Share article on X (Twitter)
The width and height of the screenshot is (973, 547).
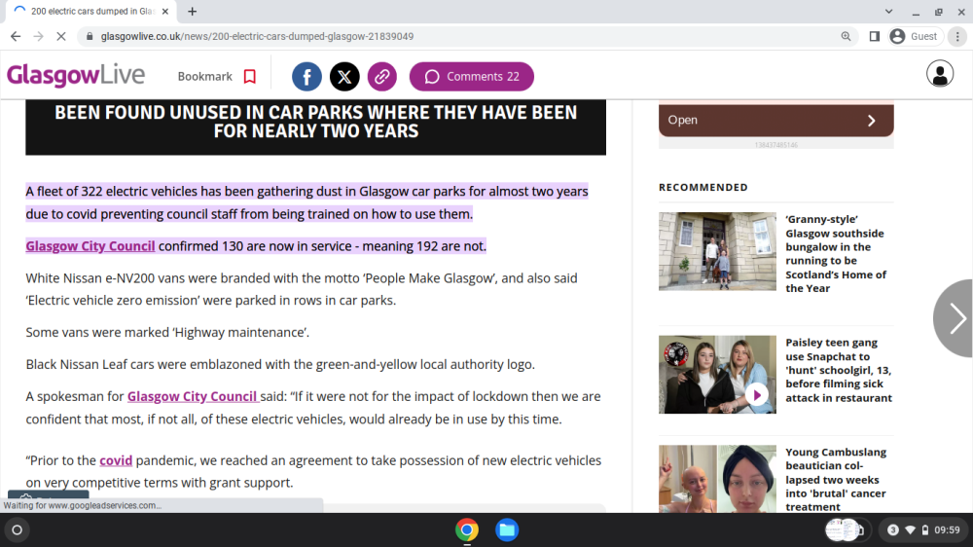pos(344,76)
